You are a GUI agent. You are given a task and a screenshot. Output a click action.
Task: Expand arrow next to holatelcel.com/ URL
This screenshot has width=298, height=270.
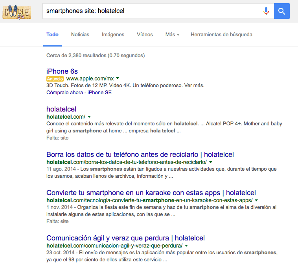pyautogui.click(x=89, y=117)
